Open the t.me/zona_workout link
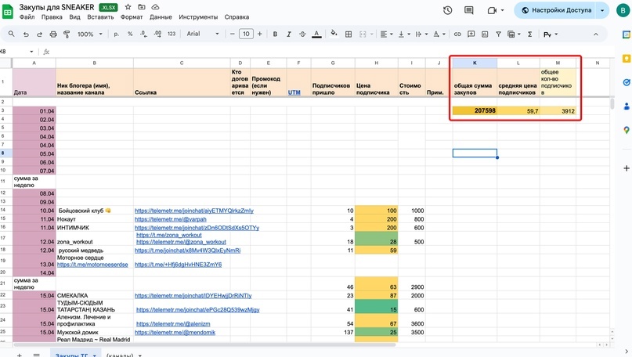This screenshot has height=357, width=632. [169, 235]
